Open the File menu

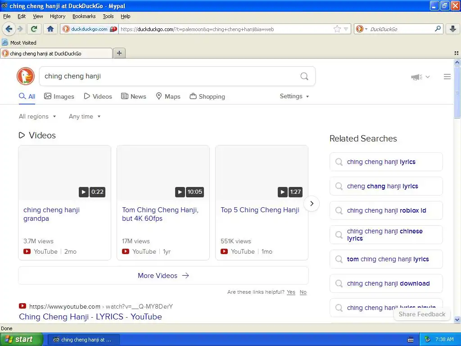pyautogui.click(x=7, y=16)
